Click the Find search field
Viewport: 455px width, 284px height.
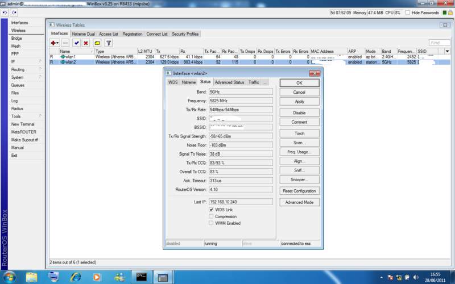click(440, 43)
